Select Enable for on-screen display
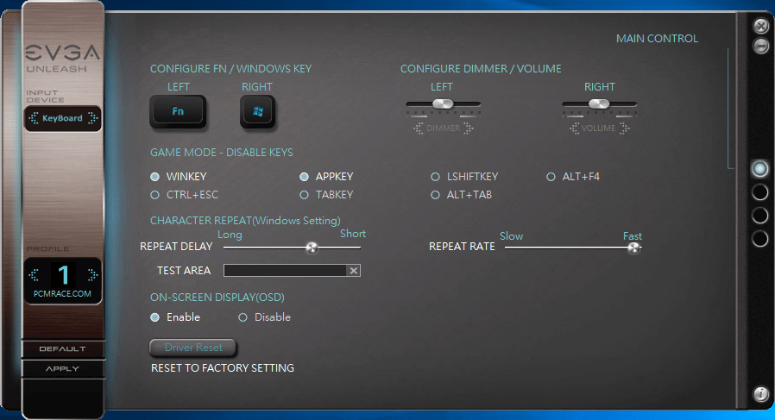The width and height of the screenshot is (775, 420). pyautogui.click(x=154, y=317)
